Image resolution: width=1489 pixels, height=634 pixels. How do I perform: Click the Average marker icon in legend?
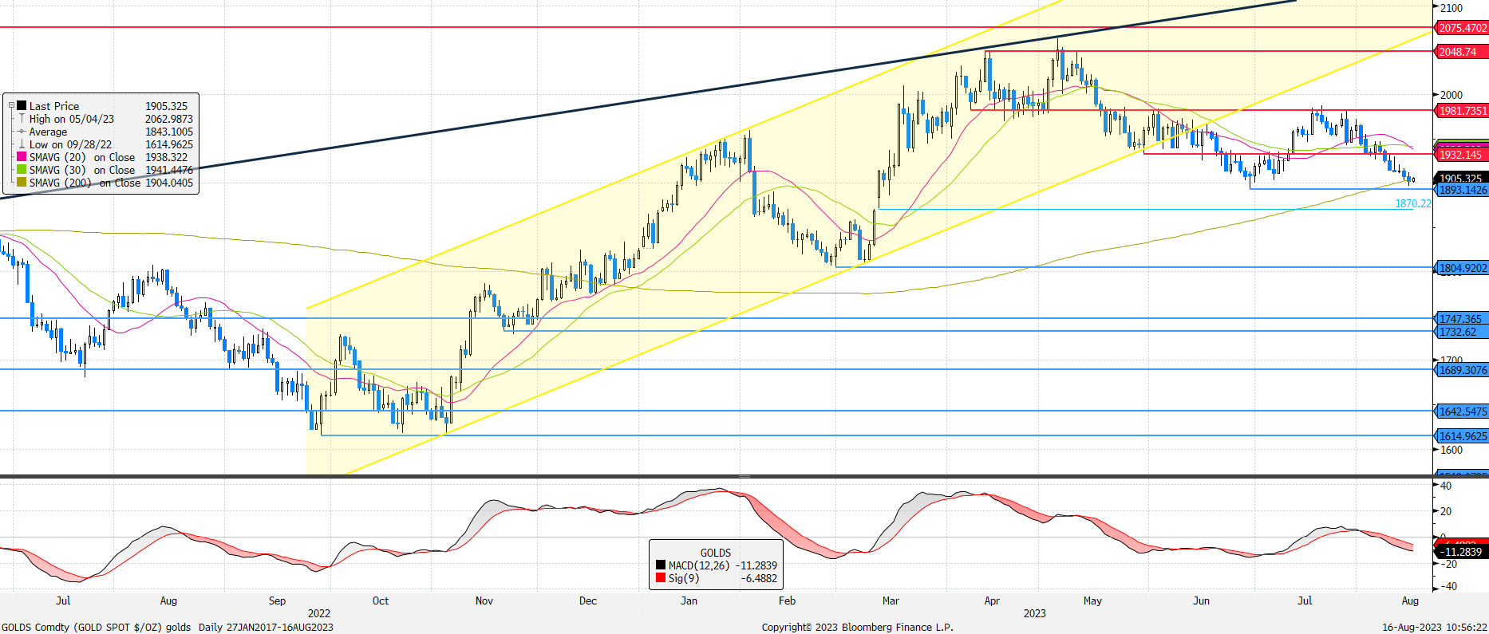[x=22, y=132]
